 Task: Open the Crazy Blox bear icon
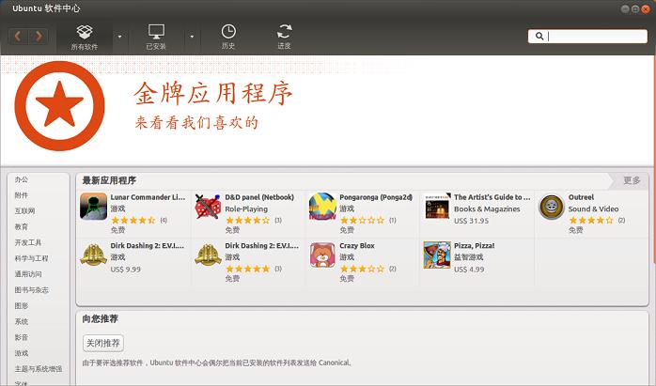(x=322, y=255)
